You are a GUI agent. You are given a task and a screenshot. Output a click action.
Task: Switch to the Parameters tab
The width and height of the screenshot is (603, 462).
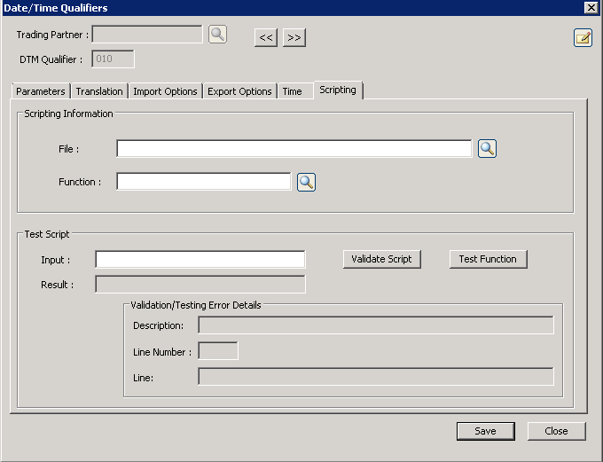point(41,91)
